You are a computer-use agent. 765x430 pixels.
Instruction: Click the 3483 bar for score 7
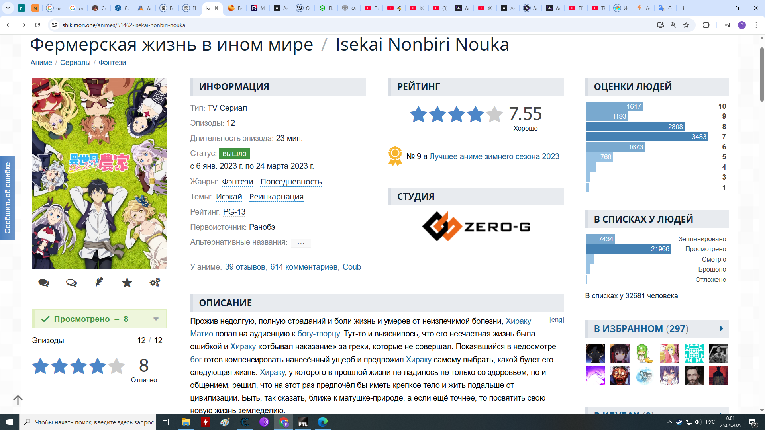pyautogui.click(x=647, y=137)
